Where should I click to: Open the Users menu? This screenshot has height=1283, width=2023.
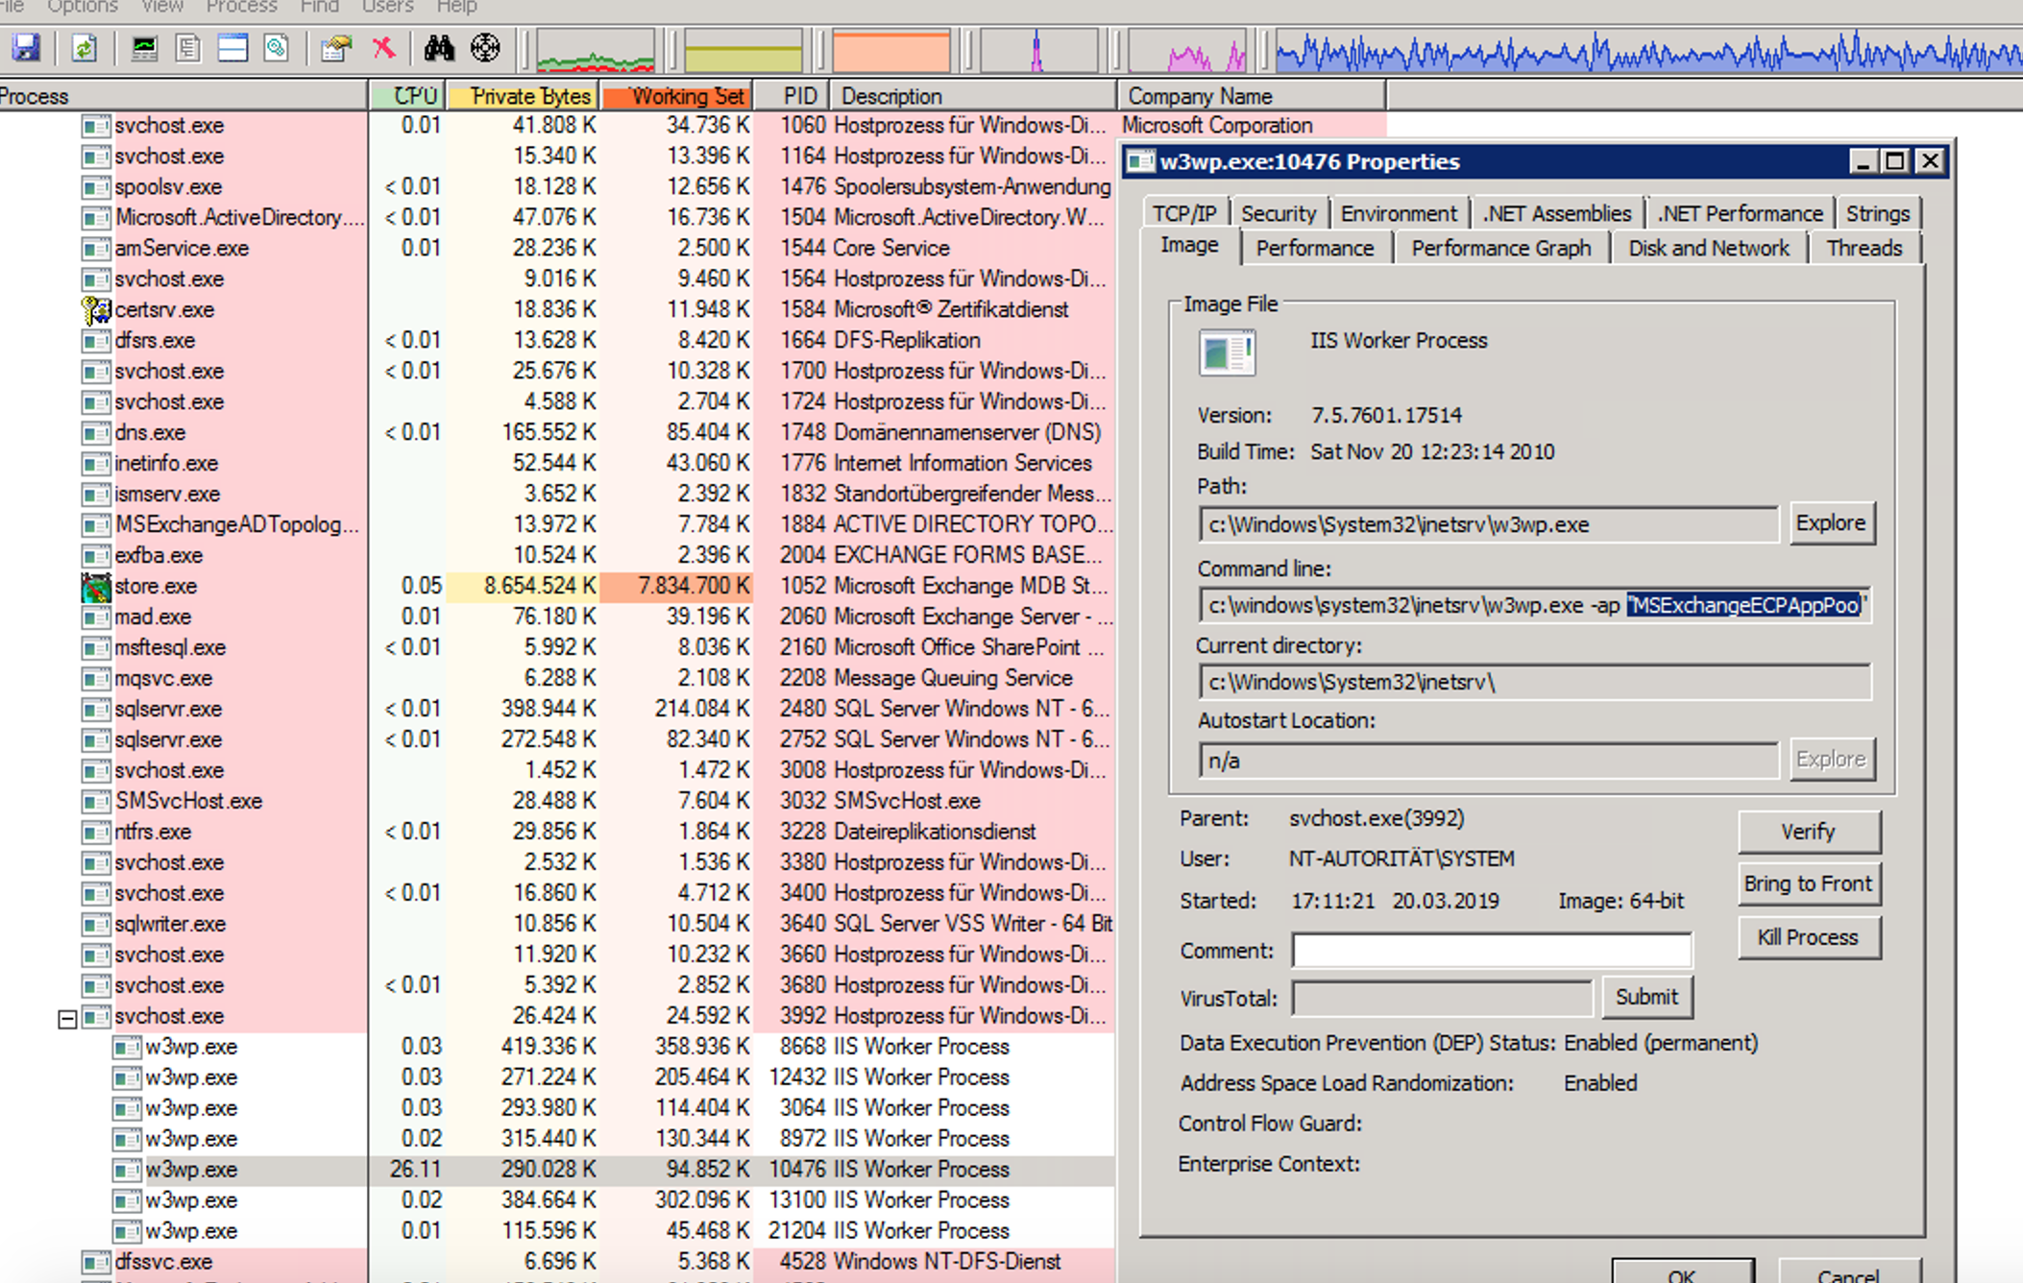387,7
